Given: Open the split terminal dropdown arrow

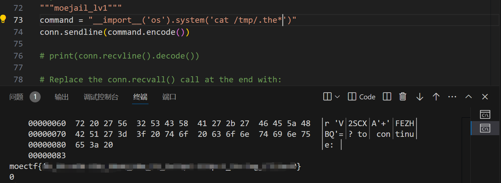Looking at the screenshot, I should tap(337, 97).
